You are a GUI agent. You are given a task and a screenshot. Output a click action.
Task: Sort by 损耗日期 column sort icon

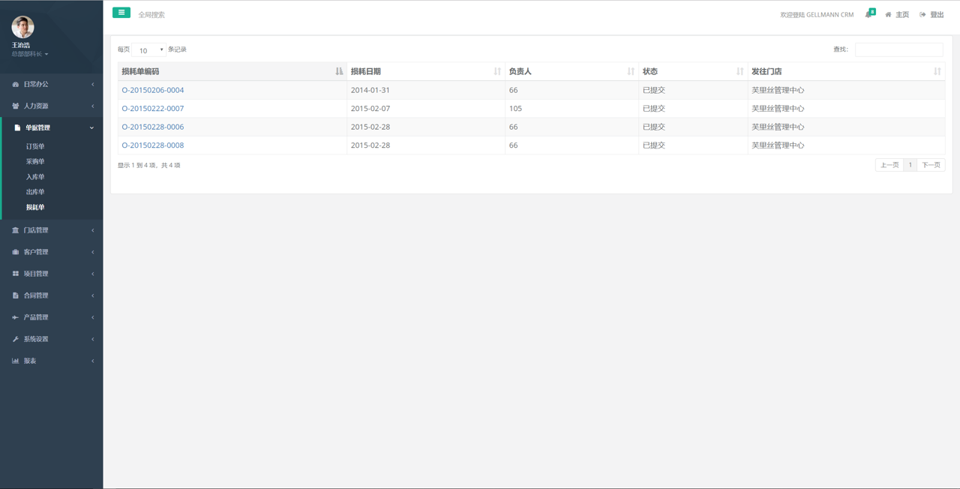tap(497, 71)
